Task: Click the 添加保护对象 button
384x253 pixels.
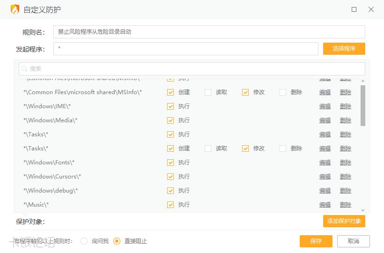Action: (x=344, y=221)
